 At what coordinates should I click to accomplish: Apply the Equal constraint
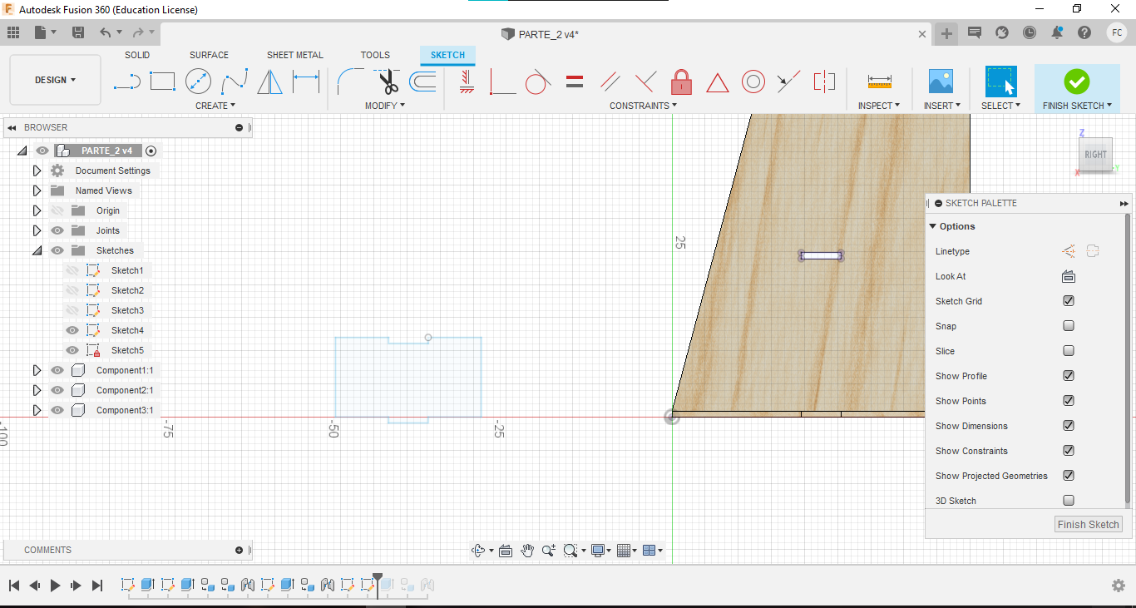pyautogui.click(x=574, y=82)
